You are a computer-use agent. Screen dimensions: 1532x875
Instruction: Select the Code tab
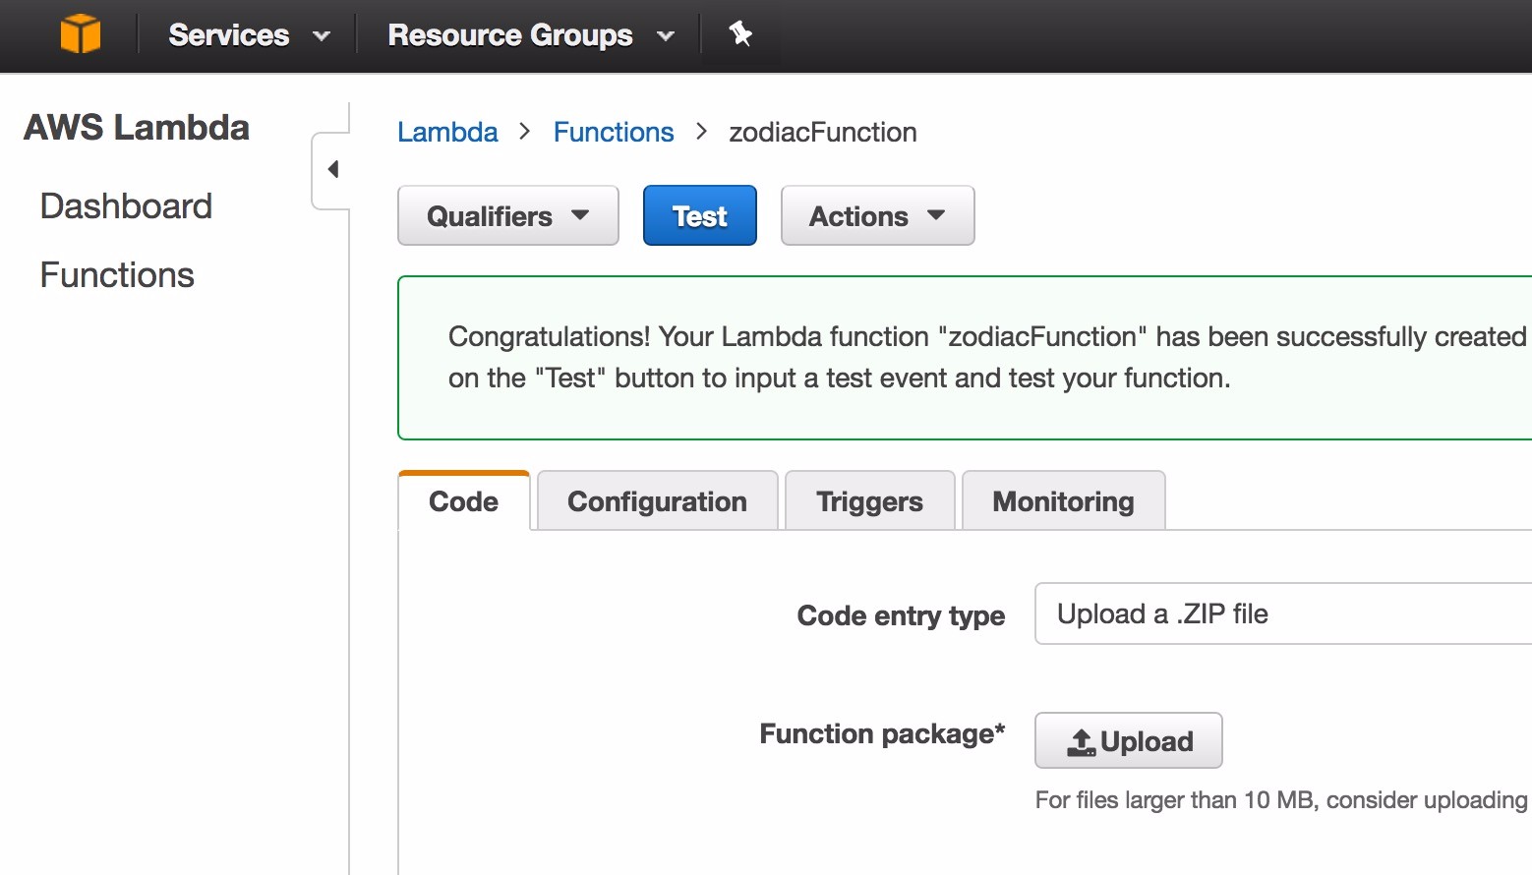click(463, 501)
